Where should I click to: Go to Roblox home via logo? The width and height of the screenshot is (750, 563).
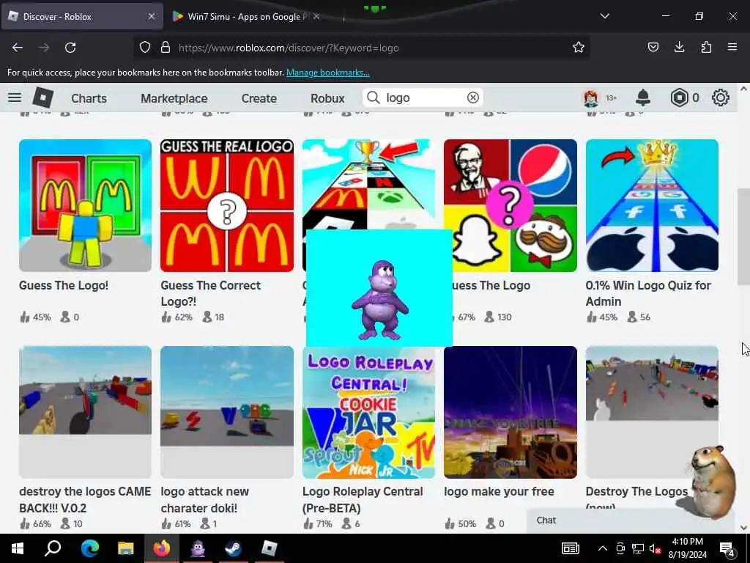pyautogui.click(x=43, y=97)
